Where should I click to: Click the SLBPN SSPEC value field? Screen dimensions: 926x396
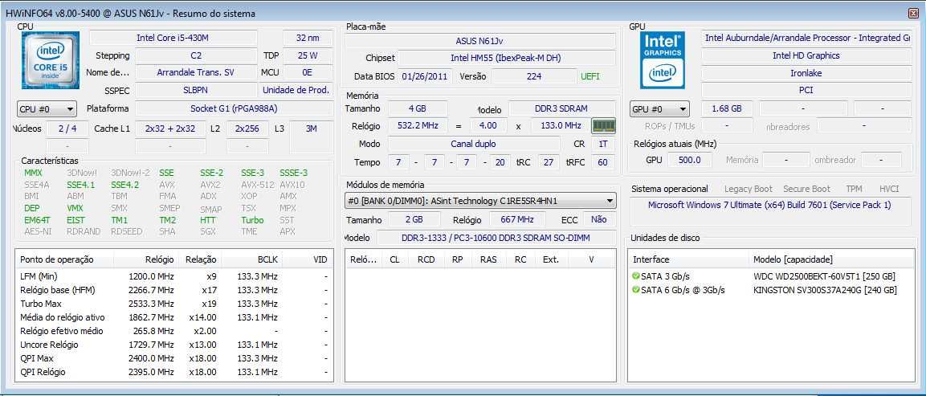tap(195, 91)
